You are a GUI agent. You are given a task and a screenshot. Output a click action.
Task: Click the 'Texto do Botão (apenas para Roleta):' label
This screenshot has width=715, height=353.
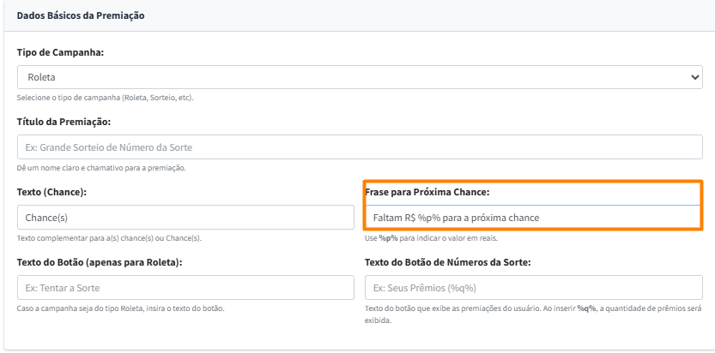pyautogui.click(x=100, y=262)
